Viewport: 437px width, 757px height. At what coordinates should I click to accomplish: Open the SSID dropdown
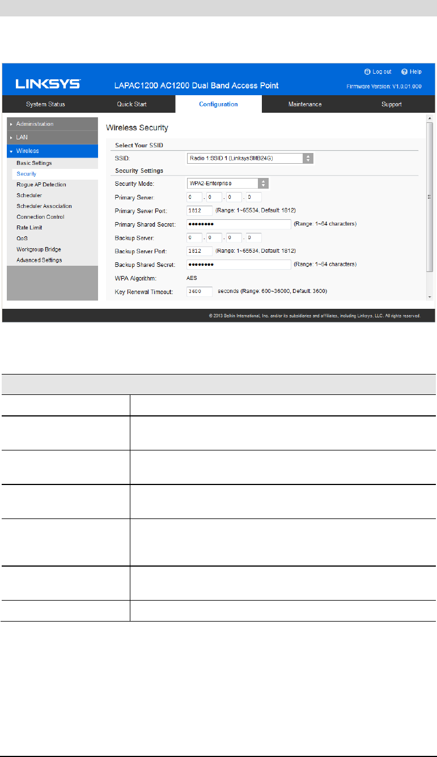click(250, 159)
